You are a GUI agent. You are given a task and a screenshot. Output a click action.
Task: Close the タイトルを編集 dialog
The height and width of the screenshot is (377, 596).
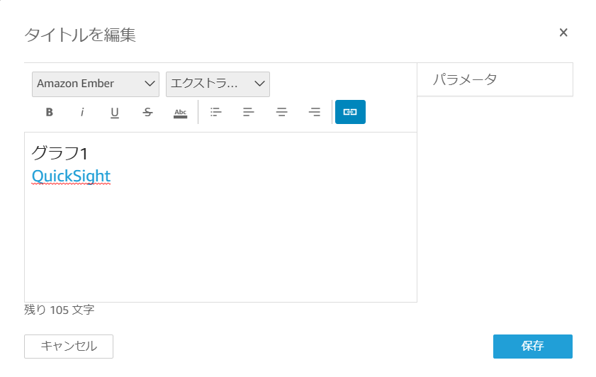[563, 33]
